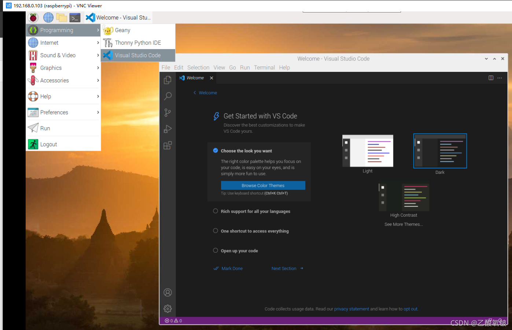Expand the Graphics menu category
The width and height of the screenshot is (512, 330).
point(63,68)
